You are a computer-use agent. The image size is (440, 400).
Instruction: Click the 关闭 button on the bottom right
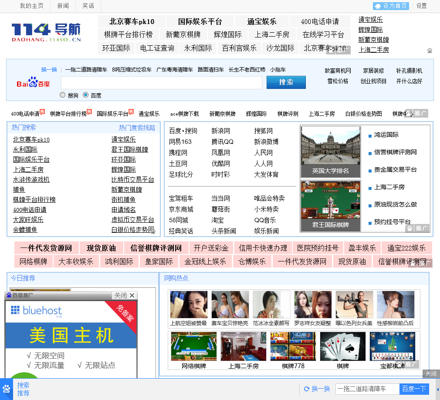pos(431,373)
